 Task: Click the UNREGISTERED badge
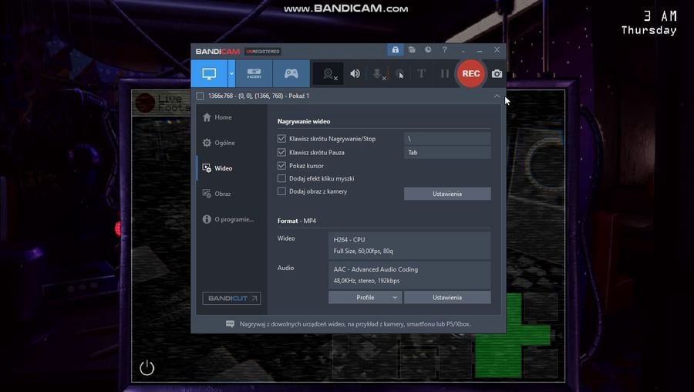click(262, 52)
